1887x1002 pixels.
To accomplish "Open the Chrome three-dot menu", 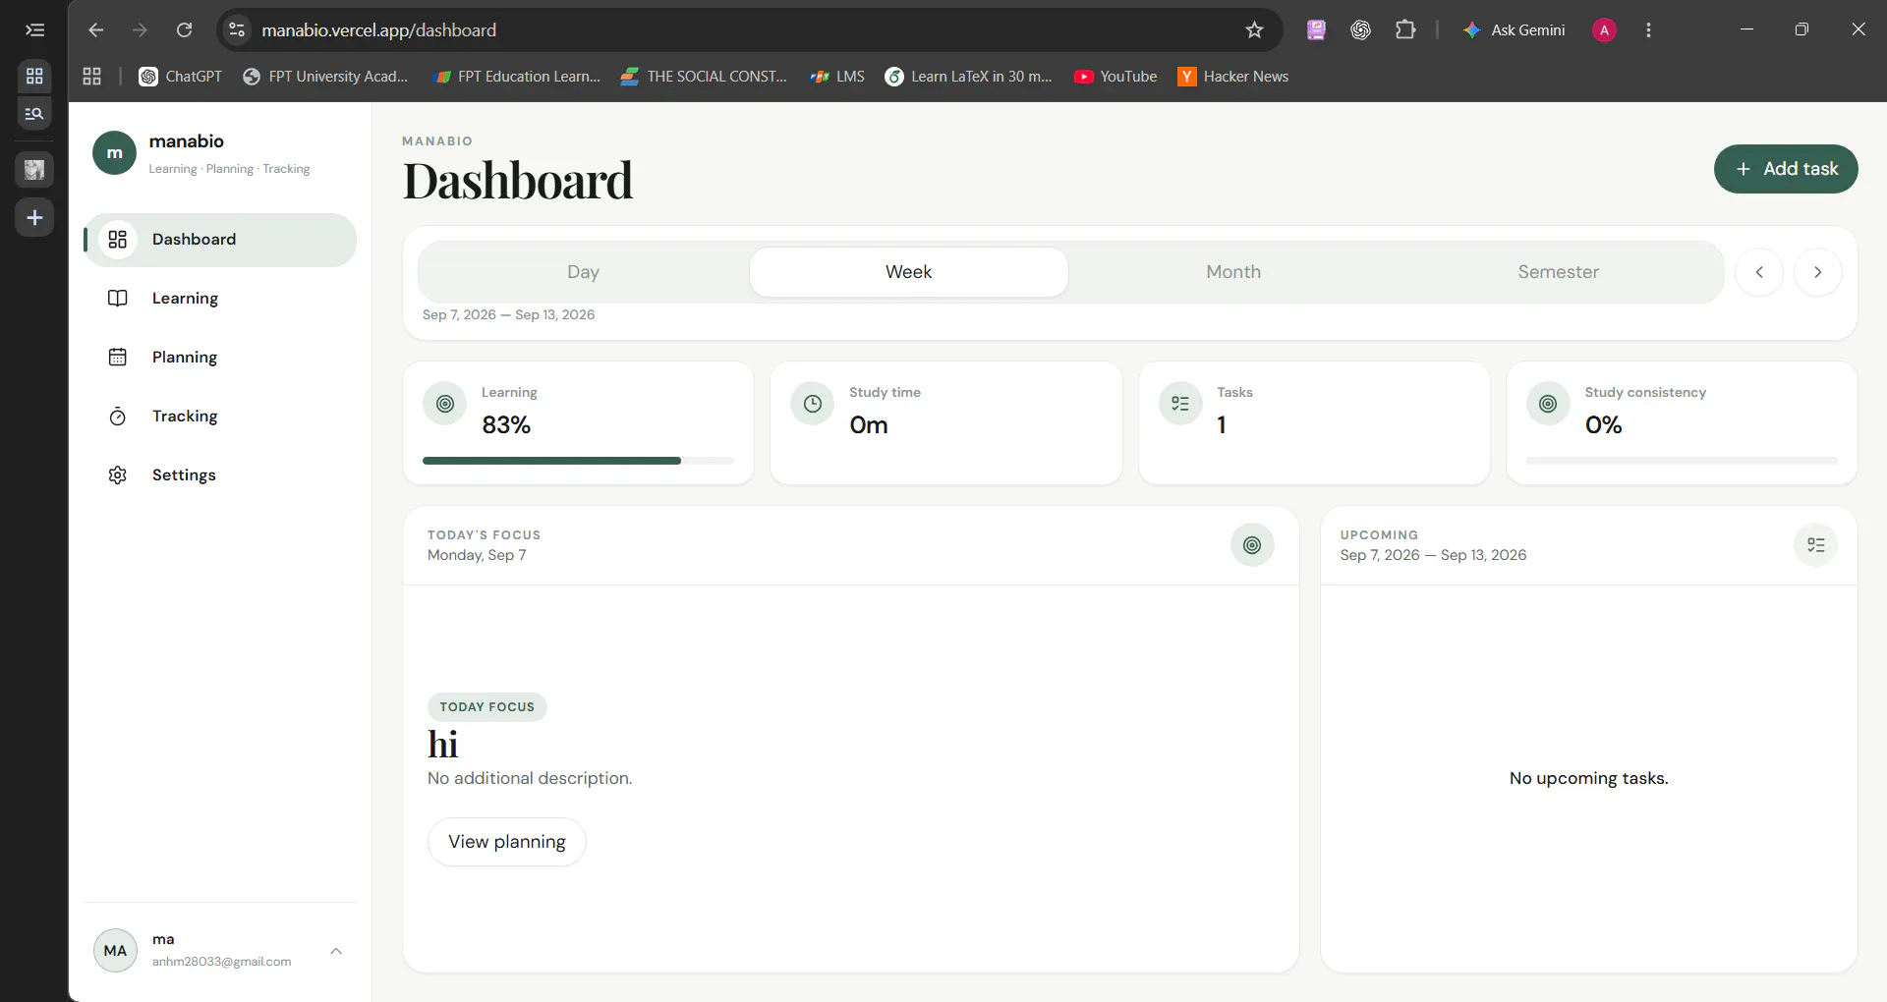I will (1648, 30).
